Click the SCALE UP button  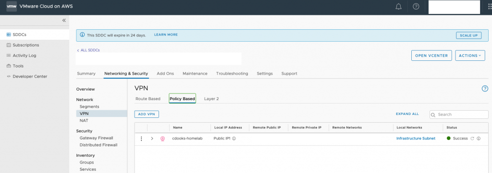tap(469, 35)
